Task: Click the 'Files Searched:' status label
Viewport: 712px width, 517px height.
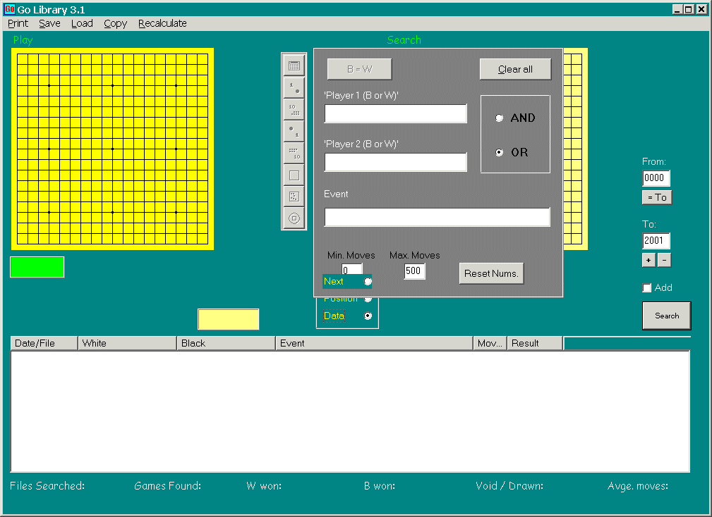Action: click(47, 486)
